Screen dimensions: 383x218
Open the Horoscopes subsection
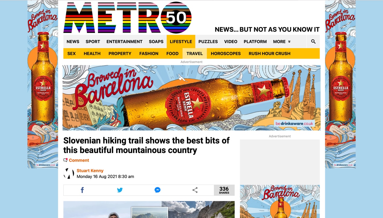[226, 54]
